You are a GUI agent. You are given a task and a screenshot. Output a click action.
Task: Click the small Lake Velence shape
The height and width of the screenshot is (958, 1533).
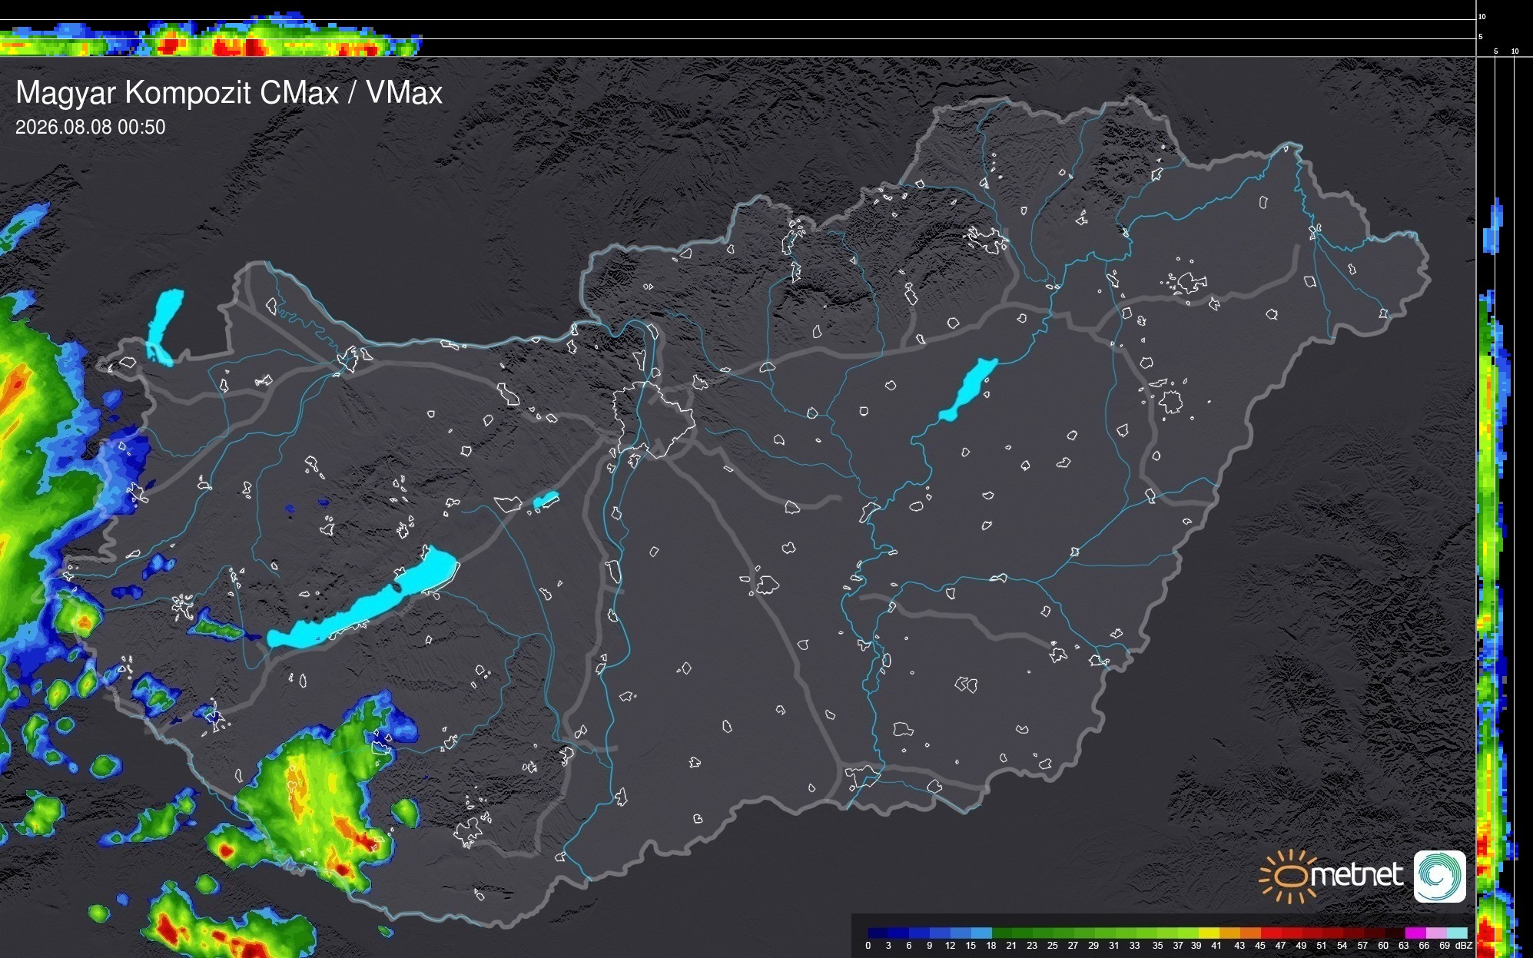coord(546,500)
